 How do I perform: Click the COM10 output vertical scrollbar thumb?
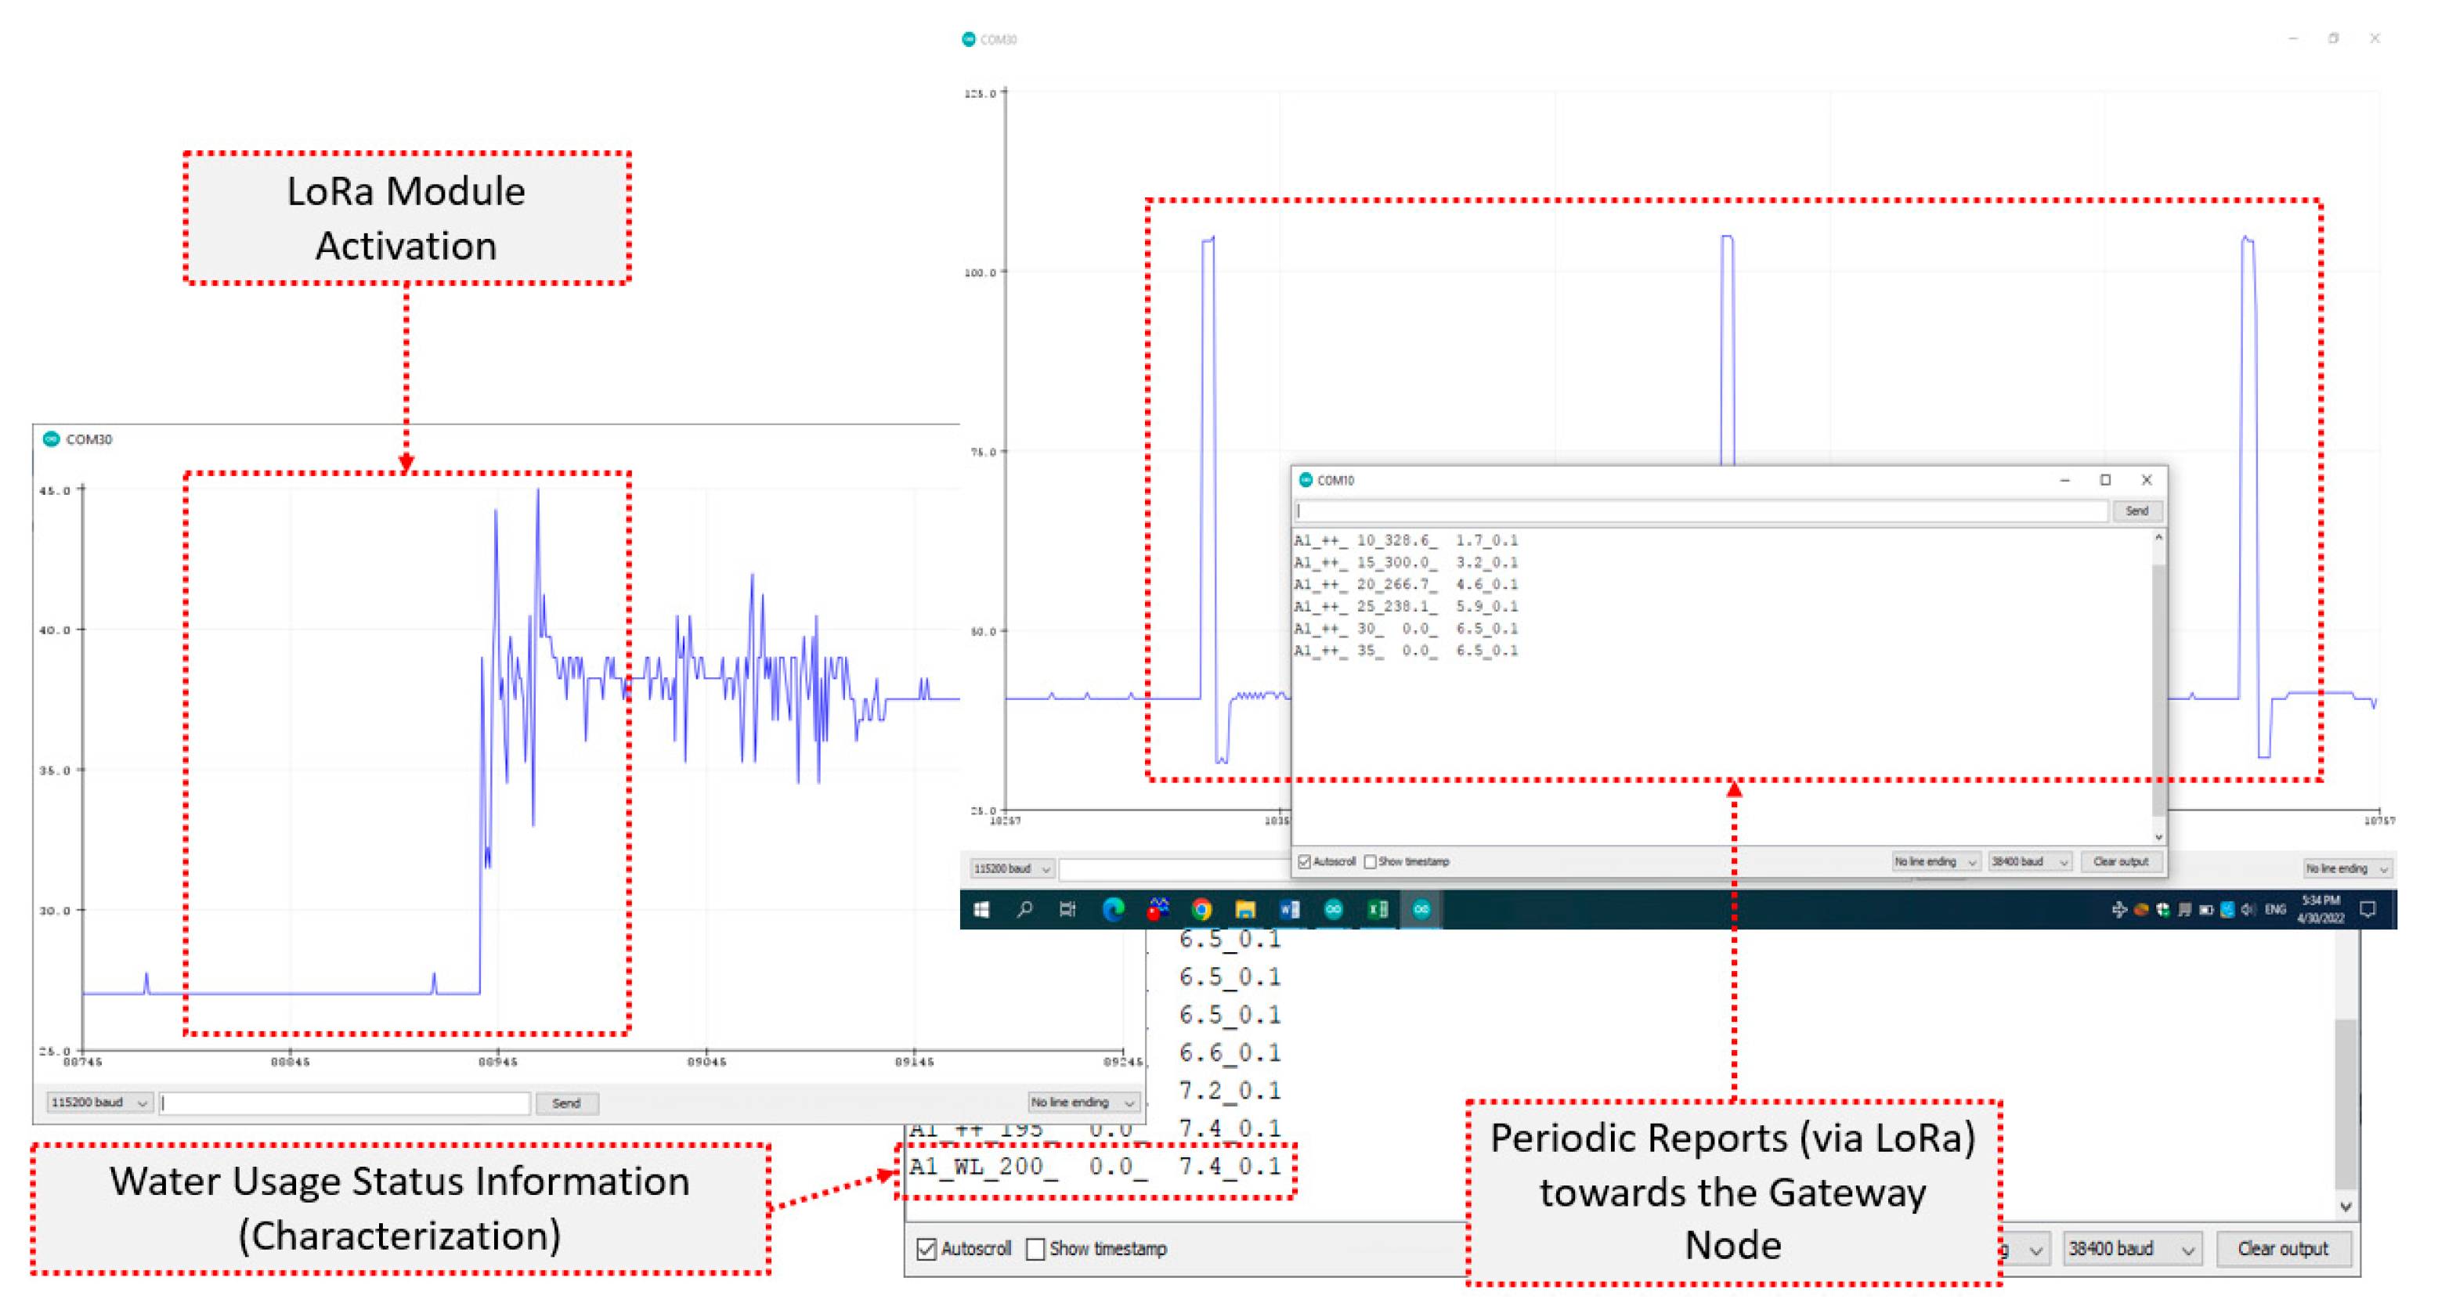2159,690
